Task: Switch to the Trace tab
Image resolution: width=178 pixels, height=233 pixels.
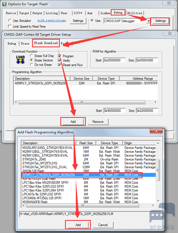Action: tap(25, 44)
